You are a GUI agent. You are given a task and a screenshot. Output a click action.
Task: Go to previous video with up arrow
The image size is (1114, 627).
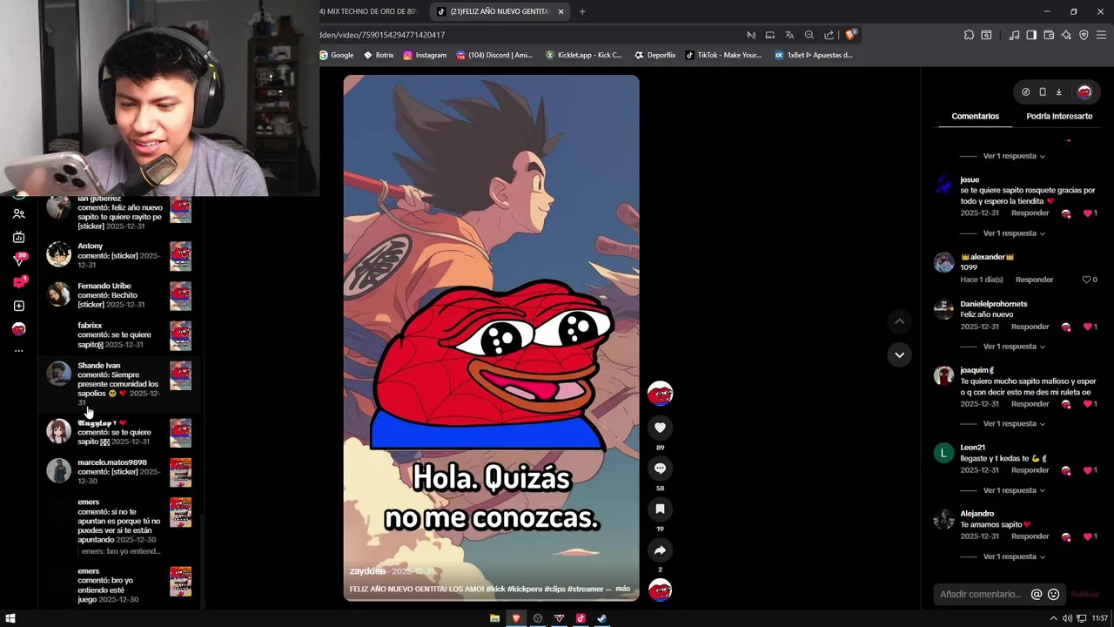pos(899,321)
